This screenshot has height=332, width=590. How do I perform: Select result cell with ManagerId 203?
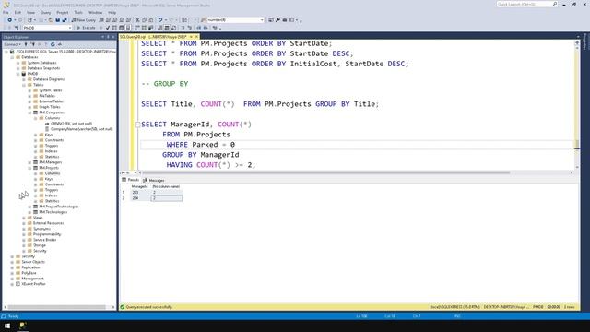click(x=139, y=193)
